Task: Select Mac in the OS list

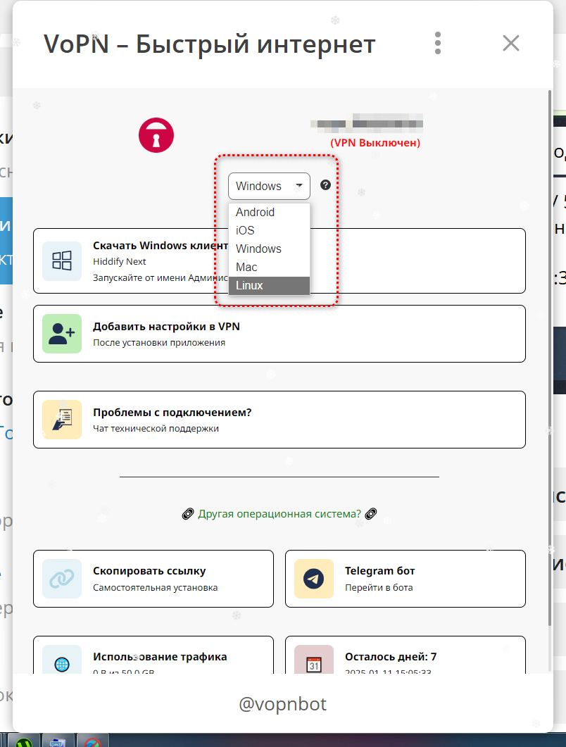Action: [247, 267]
